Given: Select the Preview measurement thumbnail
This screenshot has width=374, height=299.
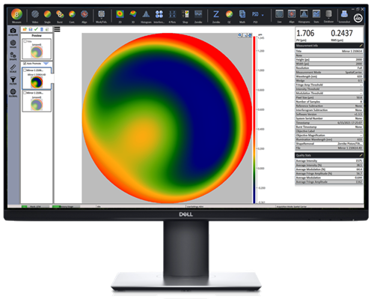Looking at the screenshot, I should (37, 49).
